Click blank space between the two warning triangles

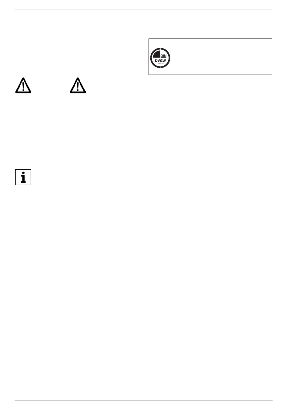coord(51,85)
